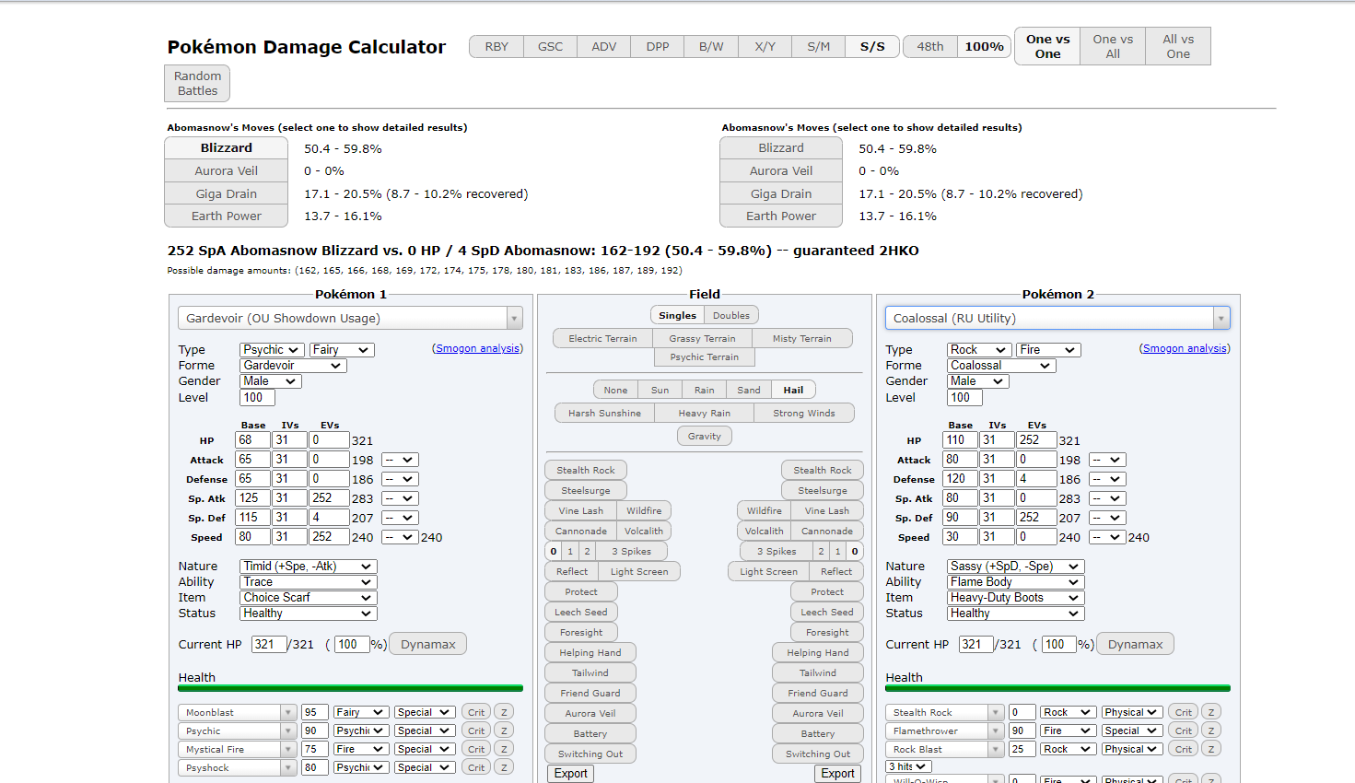Select 48th notation option
Image resolution: width=1355 pixels, height=783 pixels.
click(929, 46)
